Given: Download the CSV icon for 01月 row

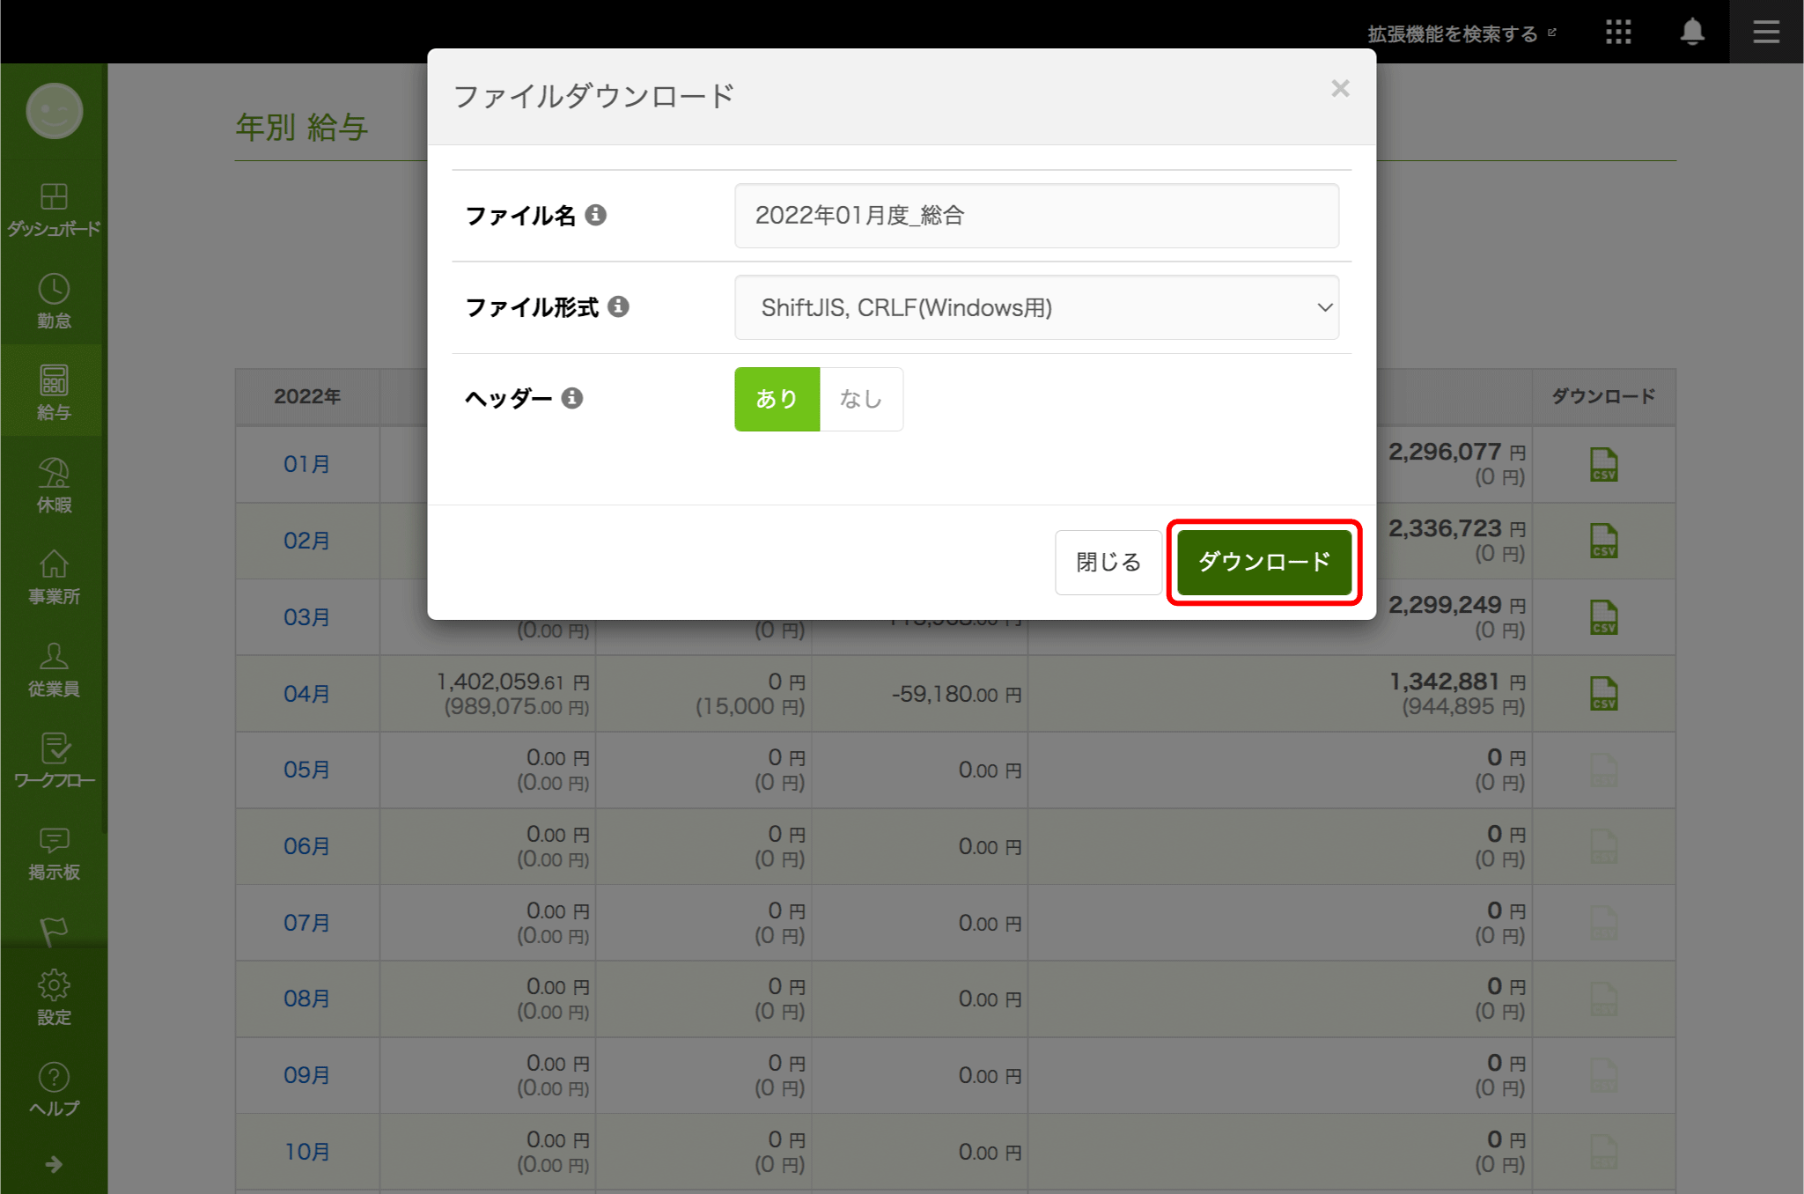Looking at the screenshot, I should [1603, 464].
